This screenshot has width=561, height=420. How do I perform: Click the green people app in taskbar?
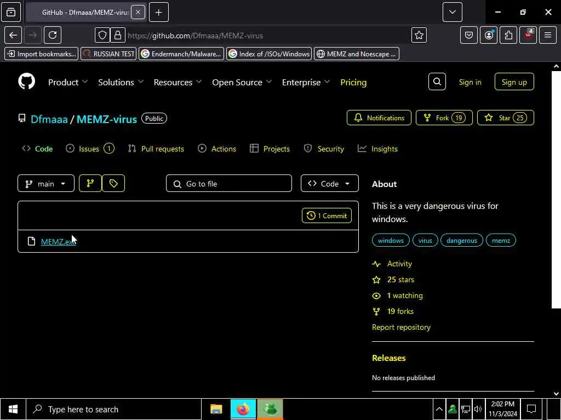click(270, 409)
